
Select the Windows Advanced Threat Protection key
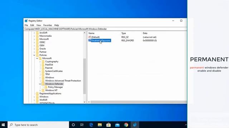tap(63, 81)
